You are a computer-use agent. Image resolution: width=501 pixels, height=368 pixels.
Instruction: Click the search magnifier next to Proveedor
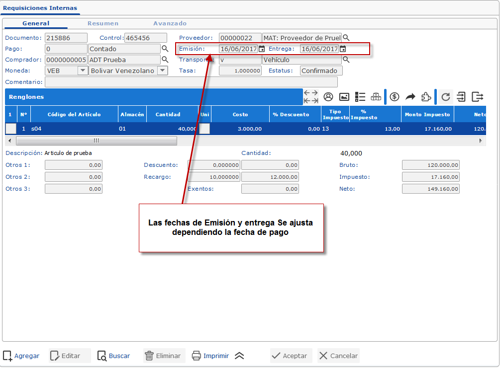[346, 38]
